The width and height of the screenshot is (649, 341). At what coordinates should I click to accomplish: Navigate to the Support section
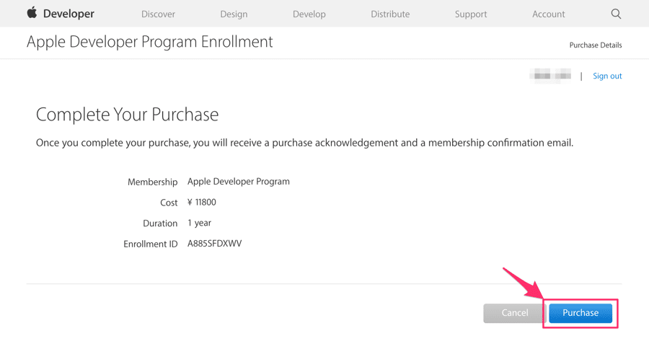click(471, 14)
